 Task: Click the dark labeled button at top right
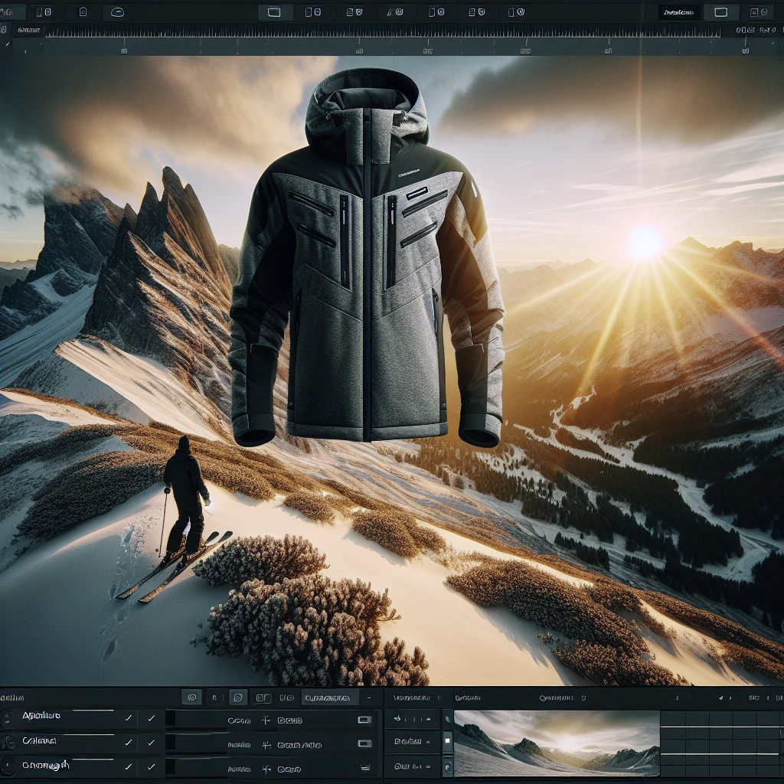[x=678, y=12]
